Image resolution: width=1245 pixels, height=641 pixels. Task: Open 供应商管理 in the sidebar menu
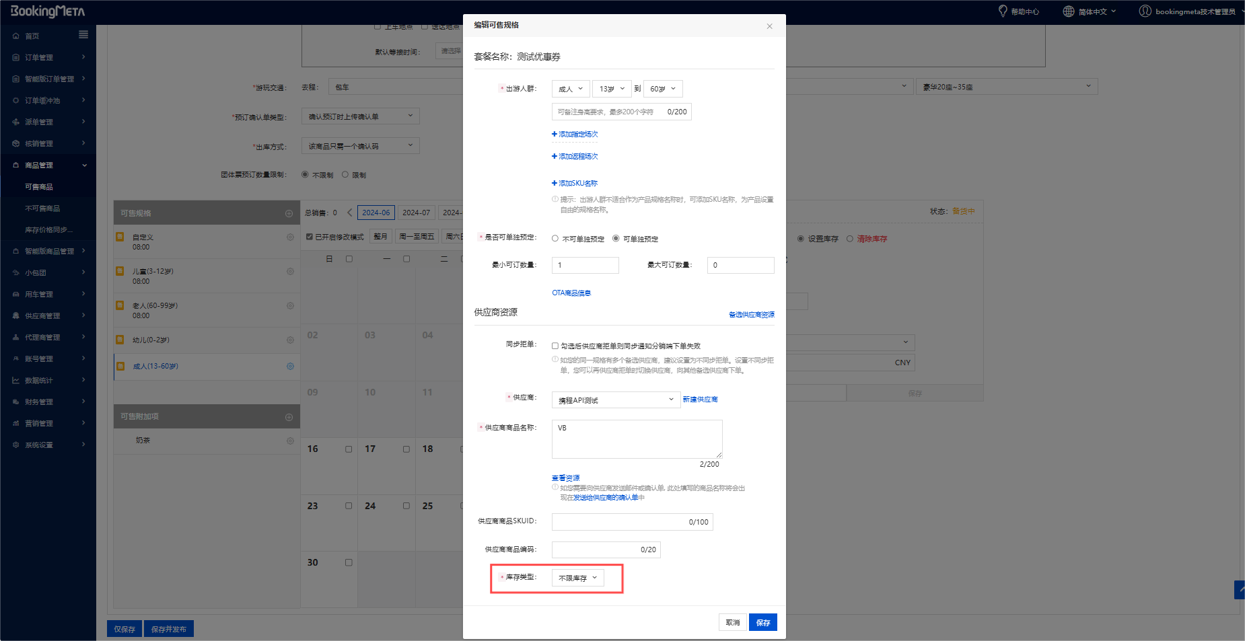pos(42,315)
